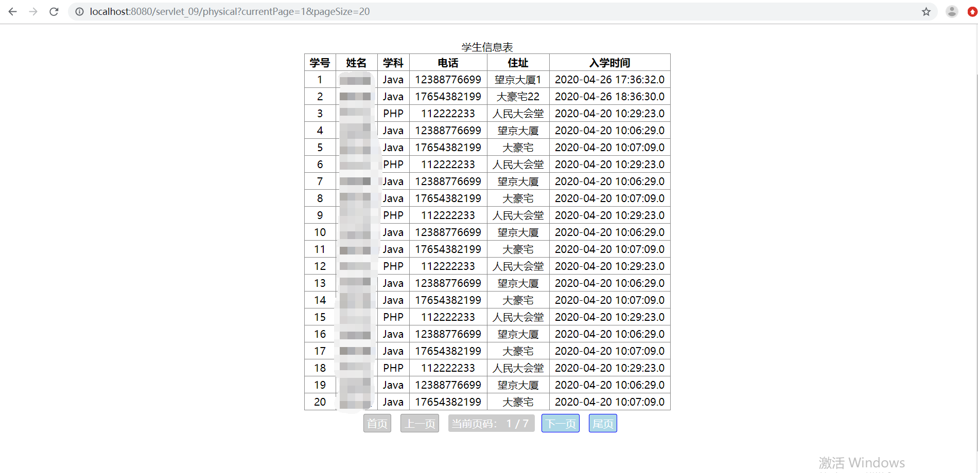Screen dimensions: 978x473
Task: Select enrollment time in row 20
Action: click(x=610, y=402)
